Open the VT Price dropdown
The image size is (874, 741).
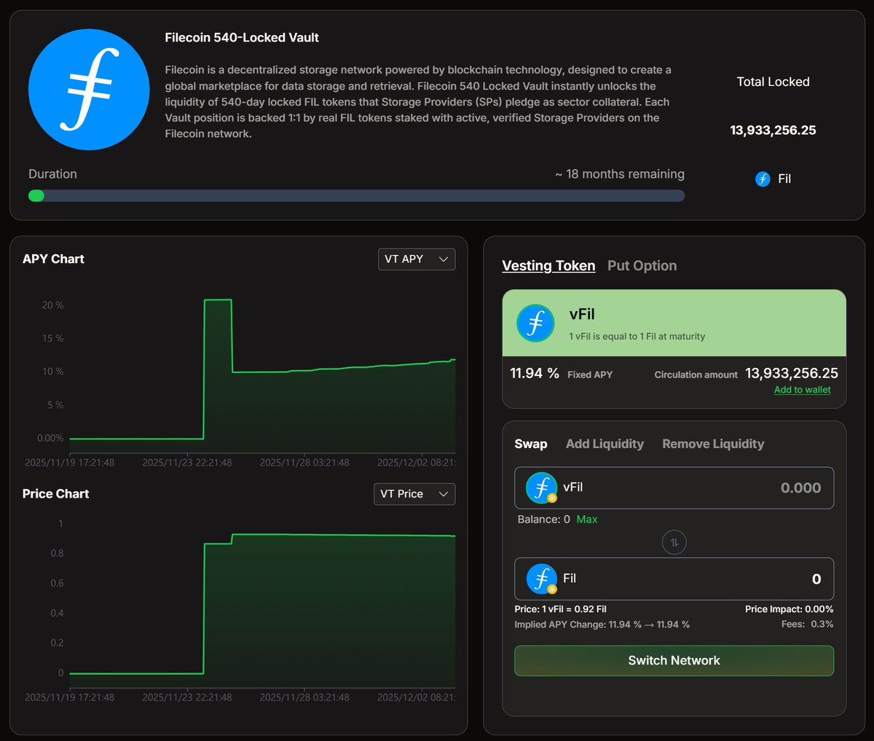tap(414, 494)
